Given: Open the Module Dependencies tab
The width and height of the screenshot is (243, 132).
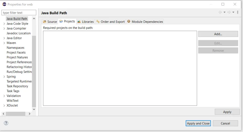Looking at the screenshot, I should 145,22.
